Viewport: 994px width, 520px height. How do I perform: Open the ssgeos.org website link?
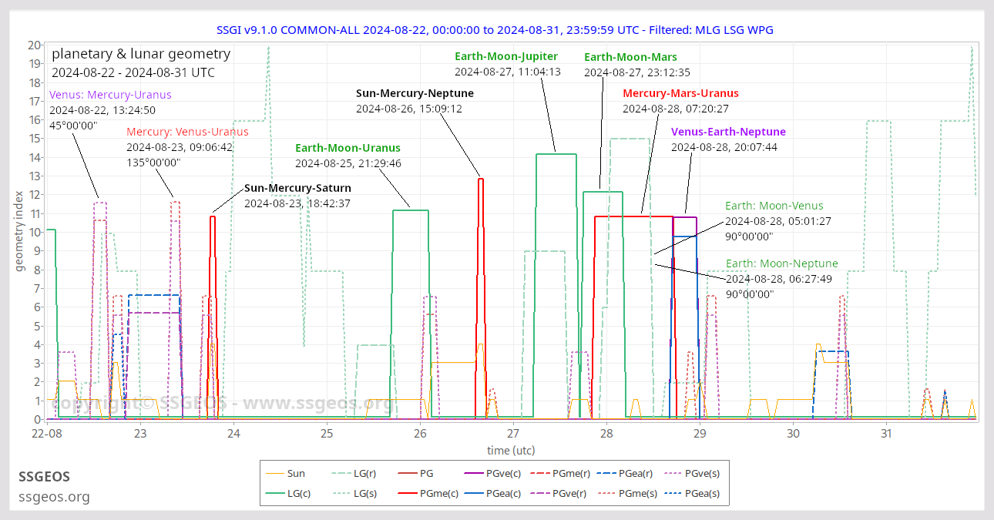[54, 498]
